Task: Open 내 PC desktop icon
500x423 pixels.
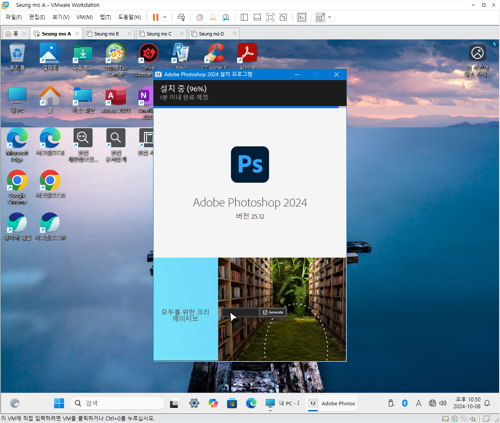Action: pos(17,100)
